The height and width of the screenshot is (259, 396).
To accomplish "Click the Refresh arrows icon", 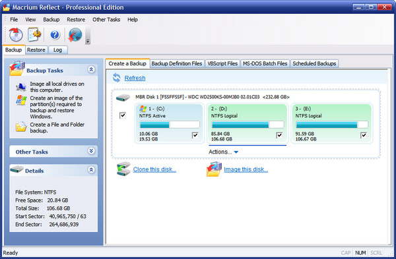I will (x=116, y=78).
